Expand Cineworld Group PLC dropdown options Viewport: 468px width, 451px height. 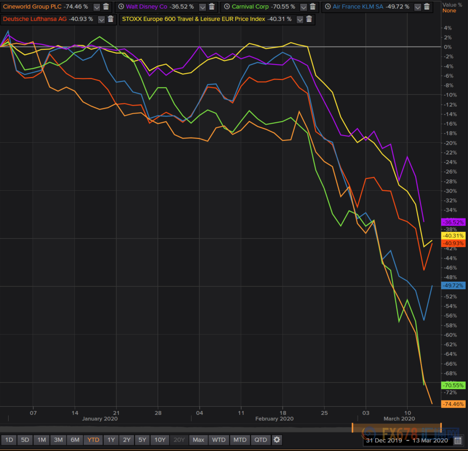[97, 7]
